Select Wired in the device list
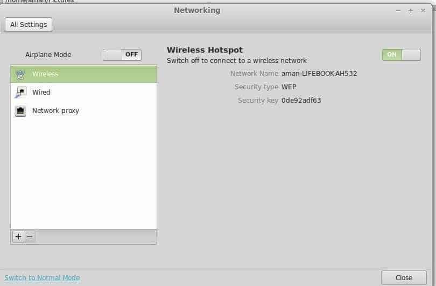 83,92
